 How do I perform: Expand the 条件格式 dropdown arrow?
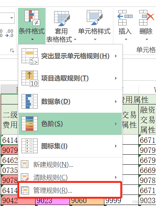tap(32, 39)
